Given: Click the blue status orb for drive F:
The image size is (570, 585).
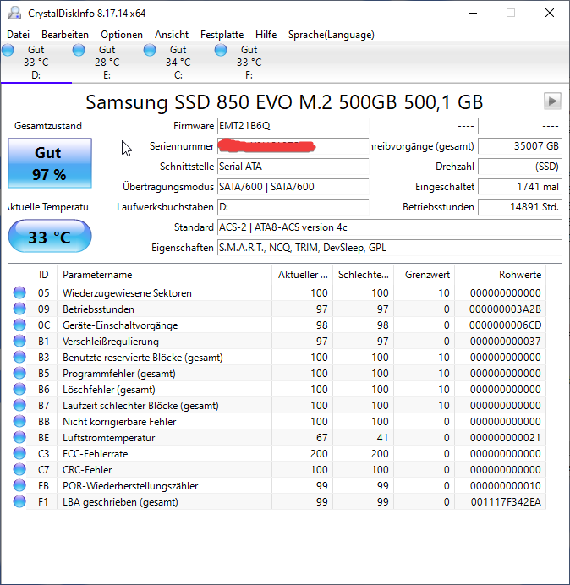Looking at the screenshot, I should point(221,50).
